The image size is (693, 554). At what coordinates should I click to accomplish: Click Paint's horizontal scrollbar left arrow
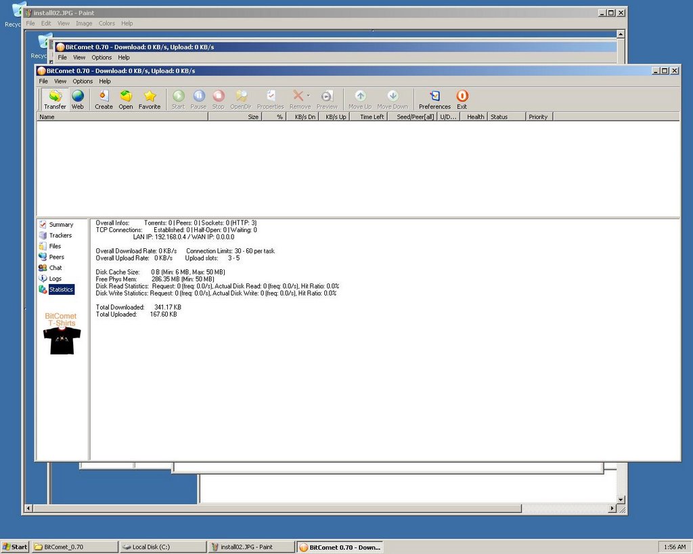point(28,509)
